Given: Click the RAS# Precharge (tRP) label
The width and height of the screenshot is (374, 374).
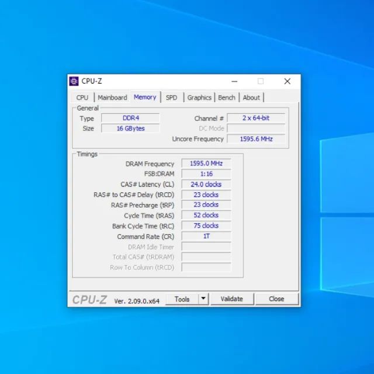Looking at the screenshot, I should coord(143,205).
